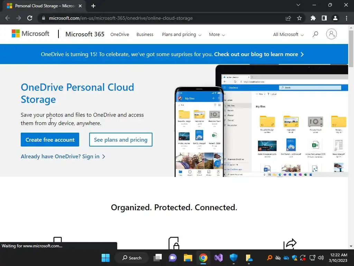Image resolution: width=354 pixels, height=266 pixels.
Task: Open the tab search chevron in the title bar
Action: (298, 5)
